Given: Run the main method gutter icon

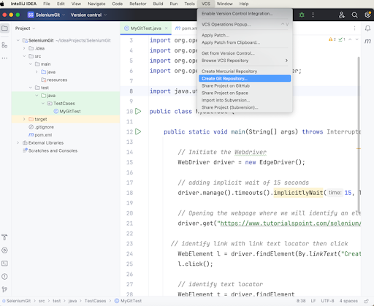Looking at the screenshot, I should click(138, 131).
